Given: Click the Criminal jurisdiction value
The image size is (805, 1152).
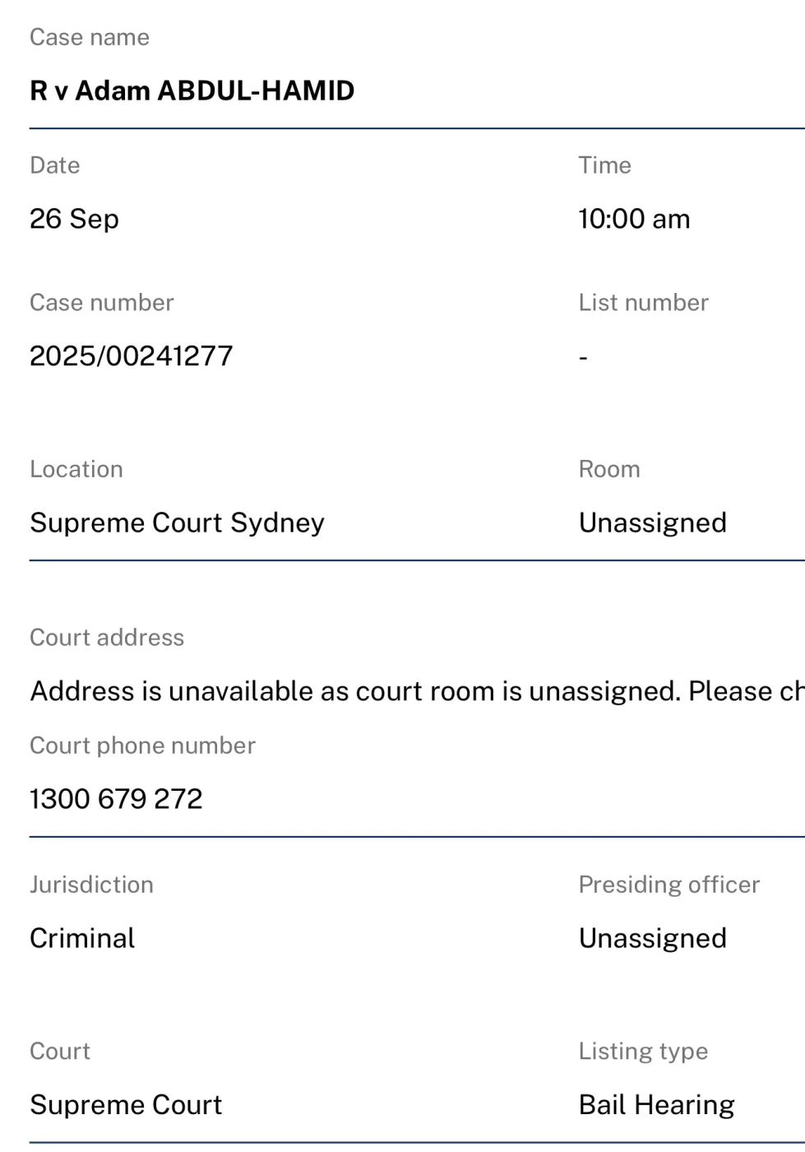Looking at the screenshot, I should (x=82, y=939).
